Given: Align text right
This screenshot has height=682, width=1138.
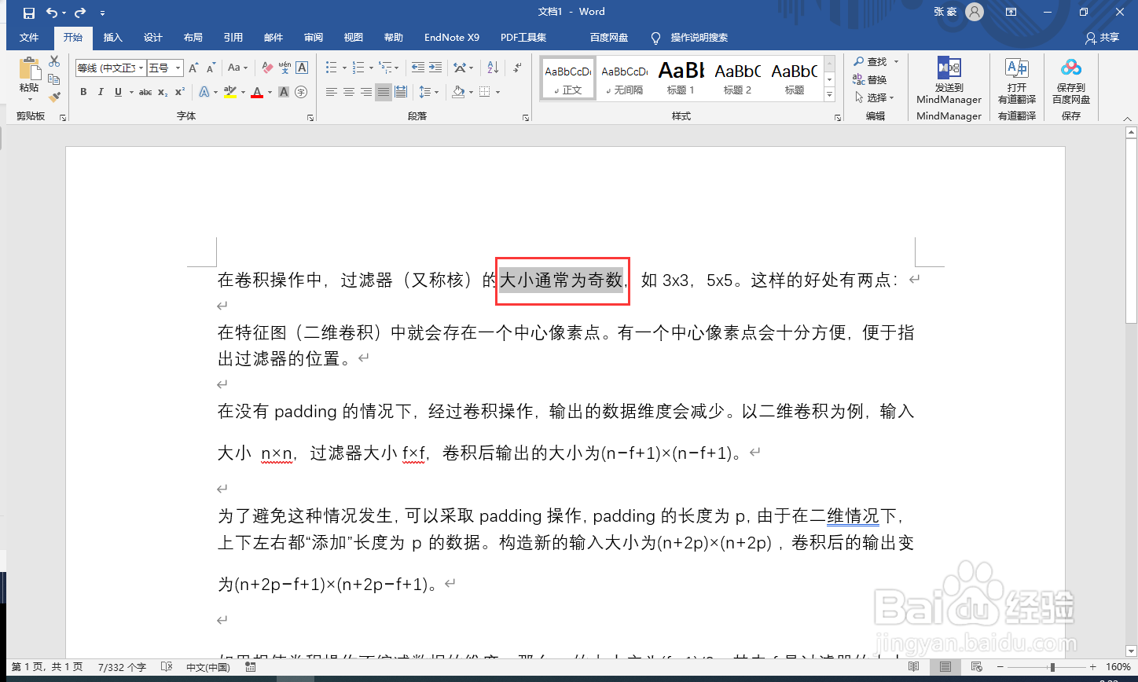Looking at the screenshot, I should [x=366, y=92].
